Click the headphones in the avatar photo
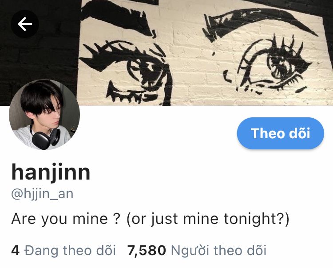 point(46,138)
